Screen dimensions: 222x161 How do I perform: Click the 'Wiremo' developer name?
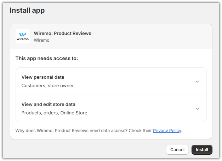click(x=41, y=40)
